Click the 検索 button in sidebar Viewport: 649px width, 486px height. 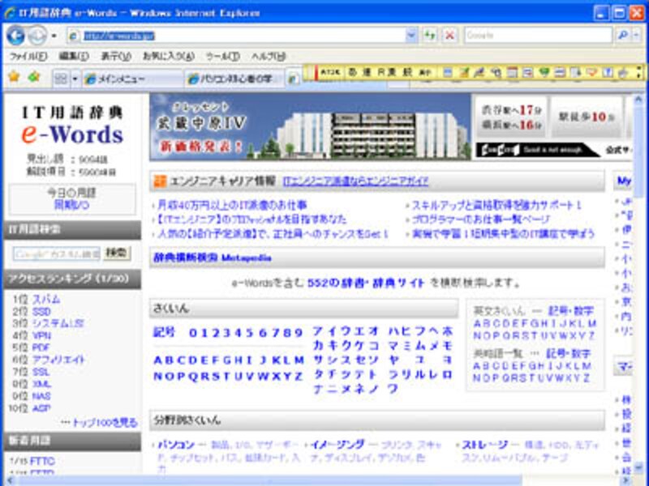117,254
